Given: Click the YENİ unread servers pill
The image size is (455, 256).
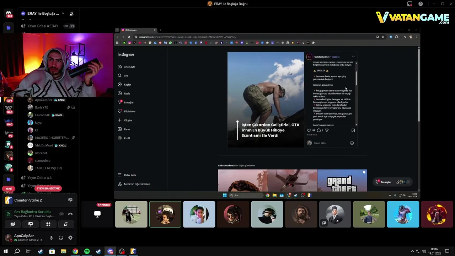Looking at the screenshot, I should pos(9,188).
